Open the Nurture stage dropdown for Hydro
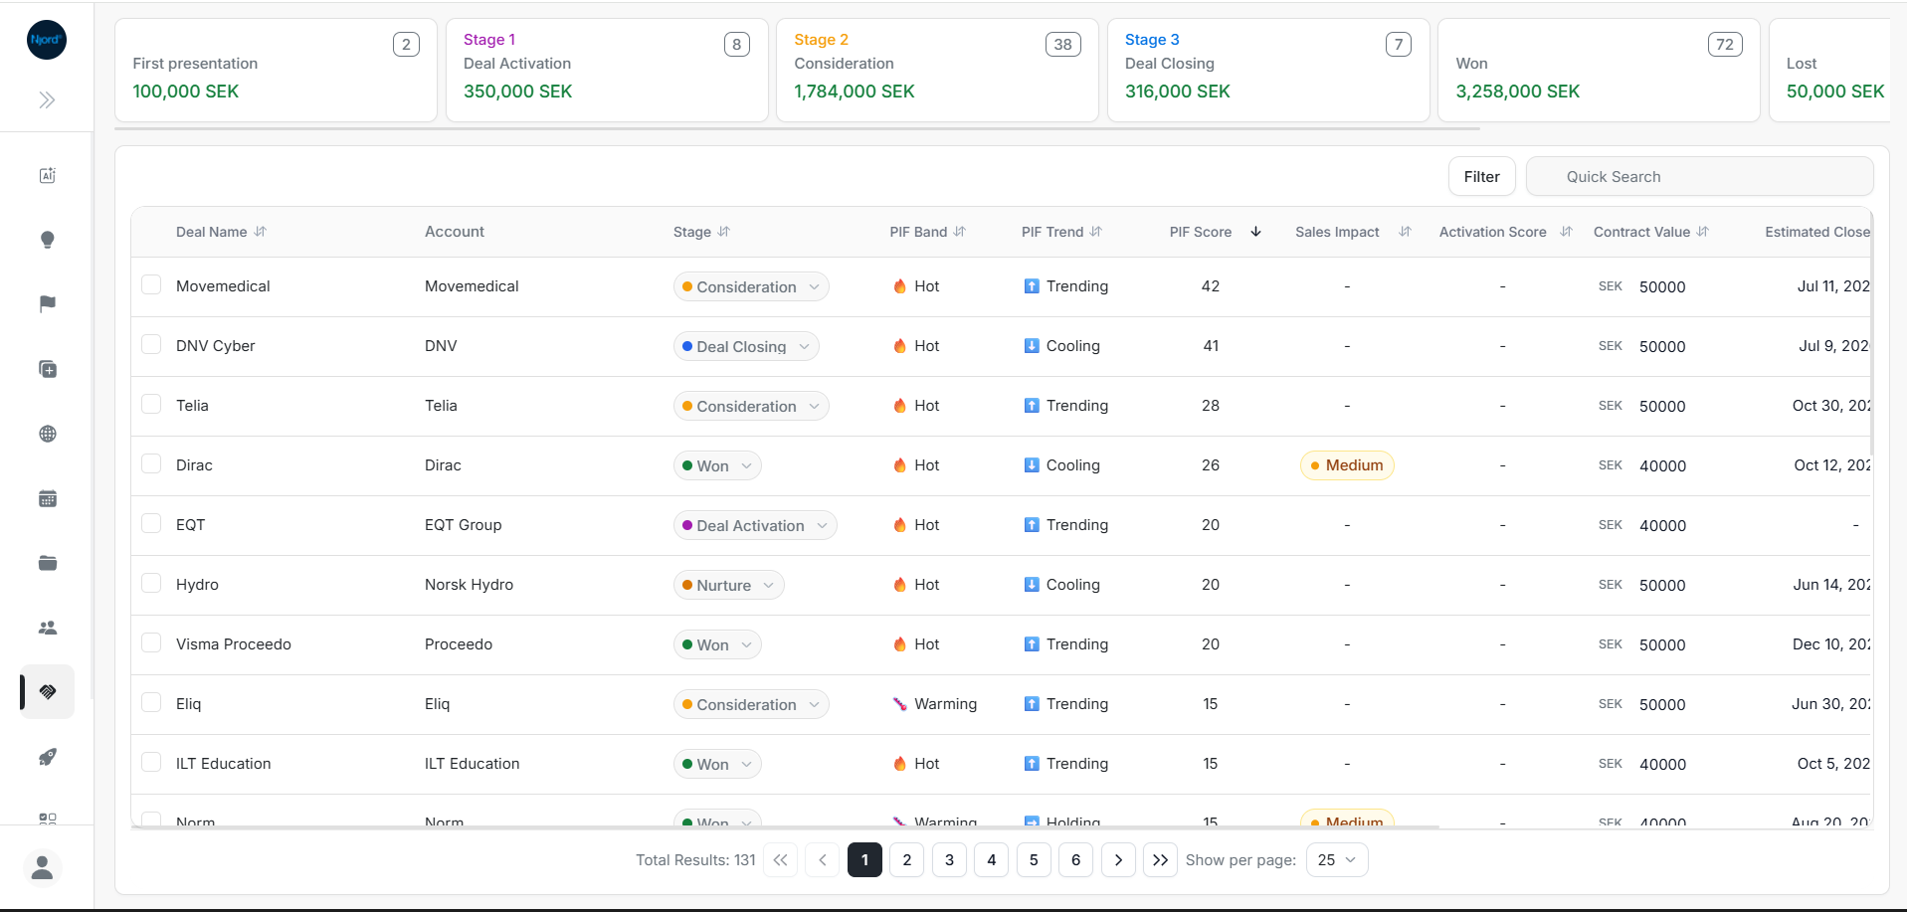 pyautogui.click(x=728, y=585)
